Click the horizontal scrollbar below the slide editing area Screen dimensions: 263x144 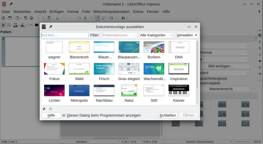tap(111, 138)
